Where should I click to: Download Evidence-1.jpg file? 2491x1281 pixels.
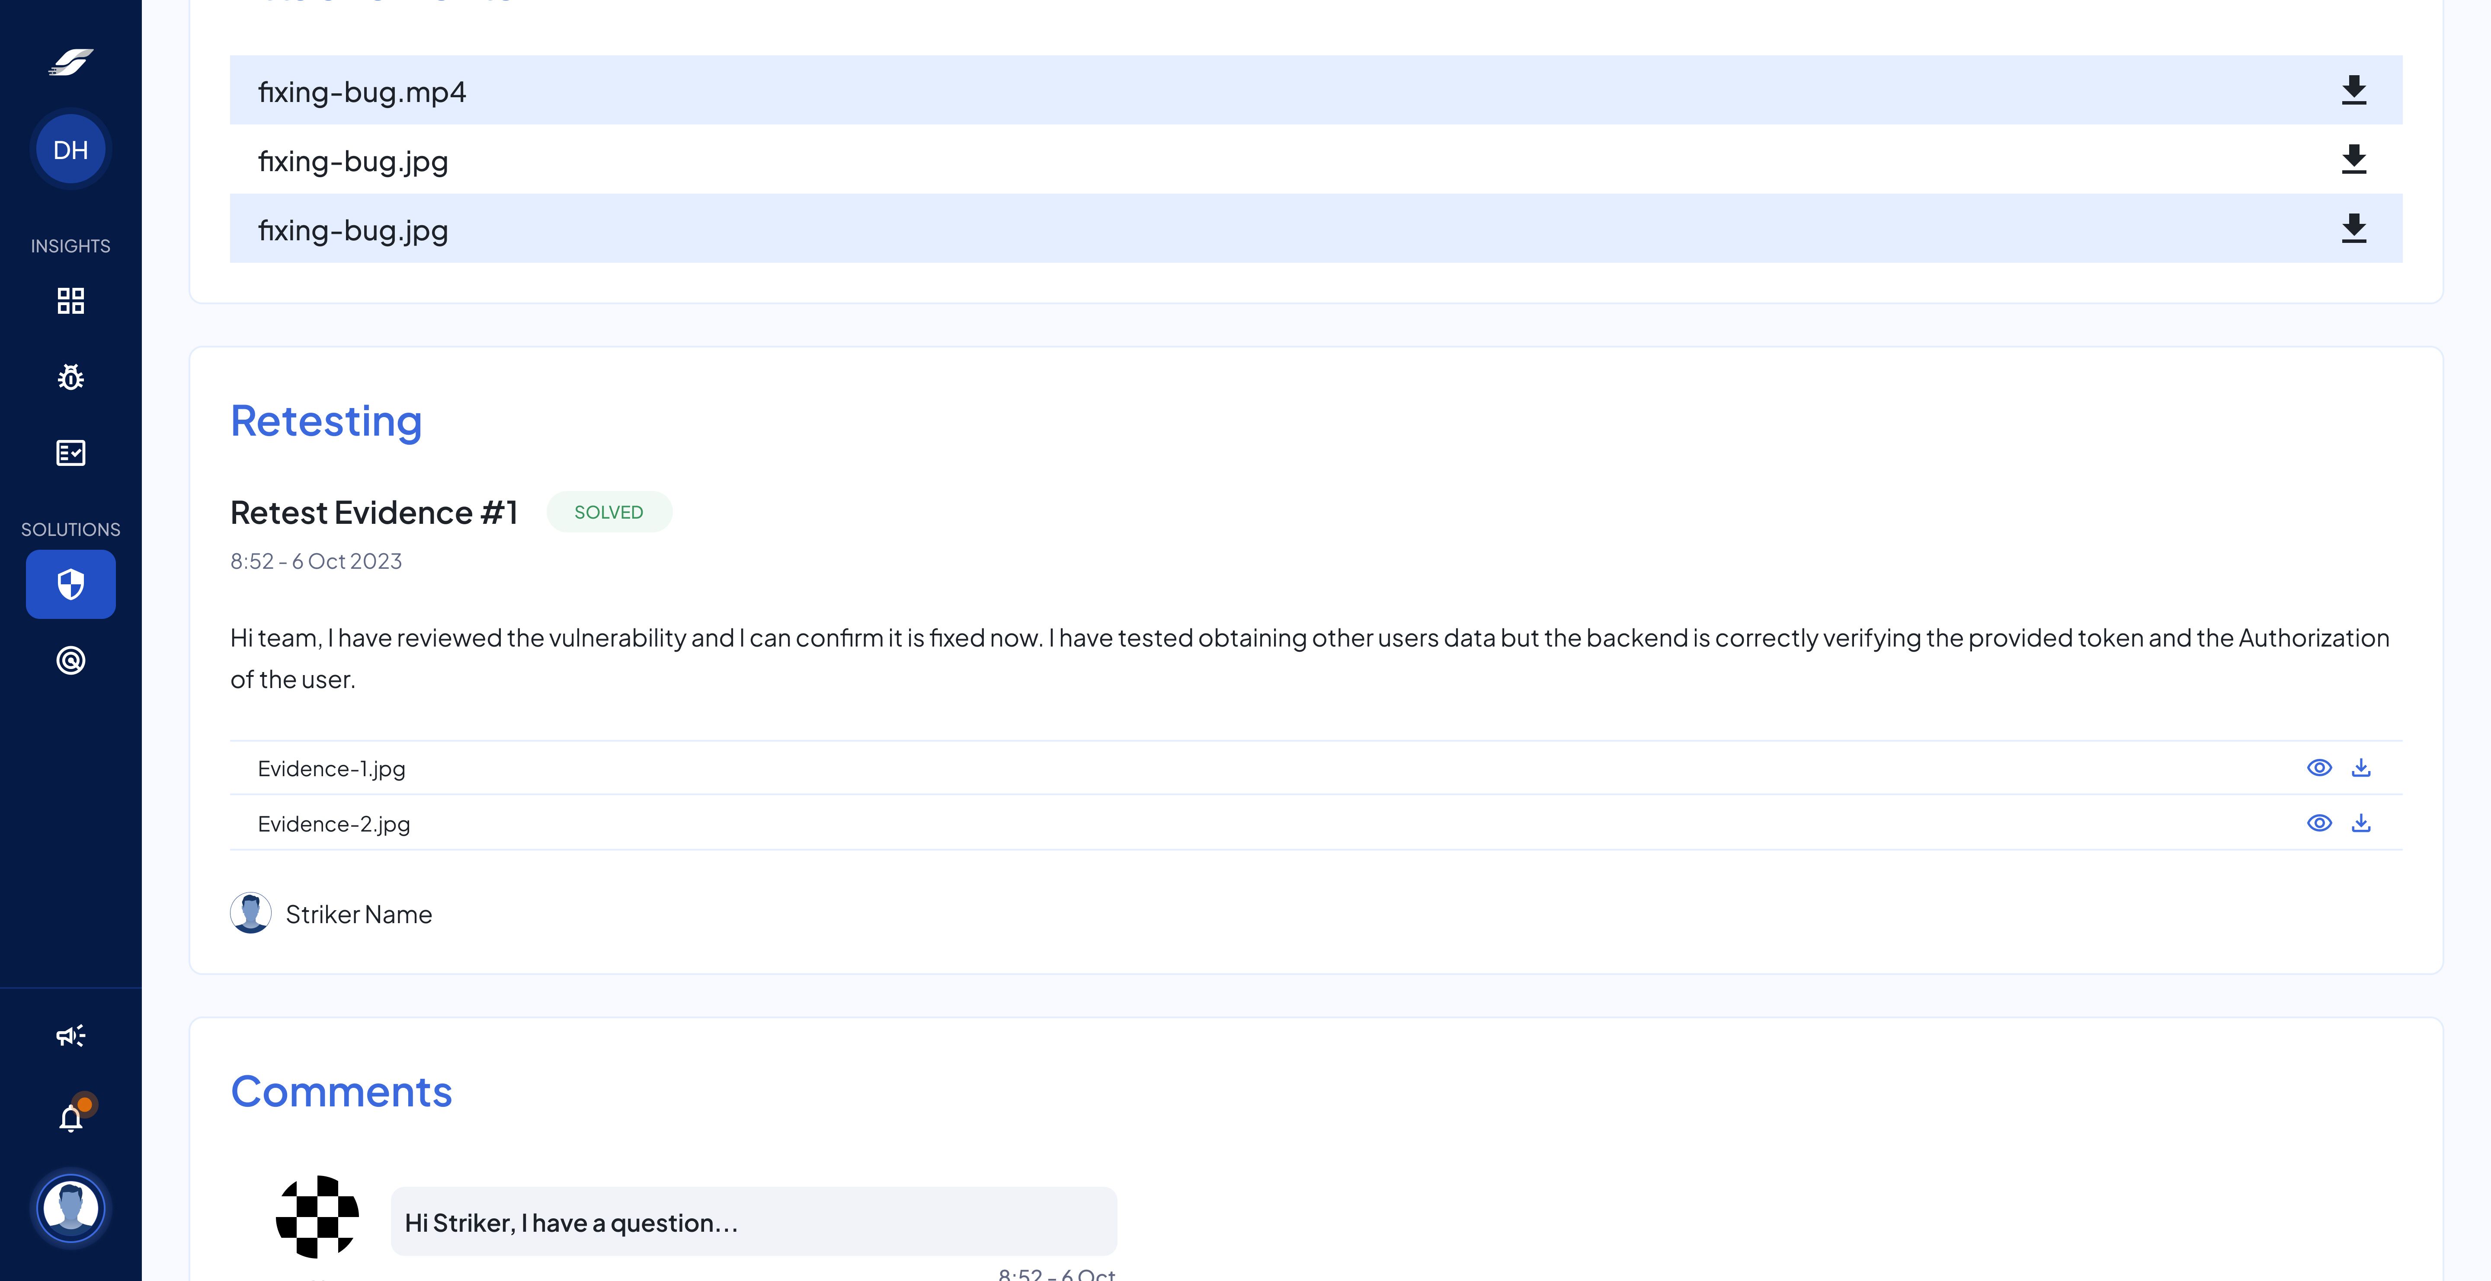pyautogui.click(x=2360, y=768)
